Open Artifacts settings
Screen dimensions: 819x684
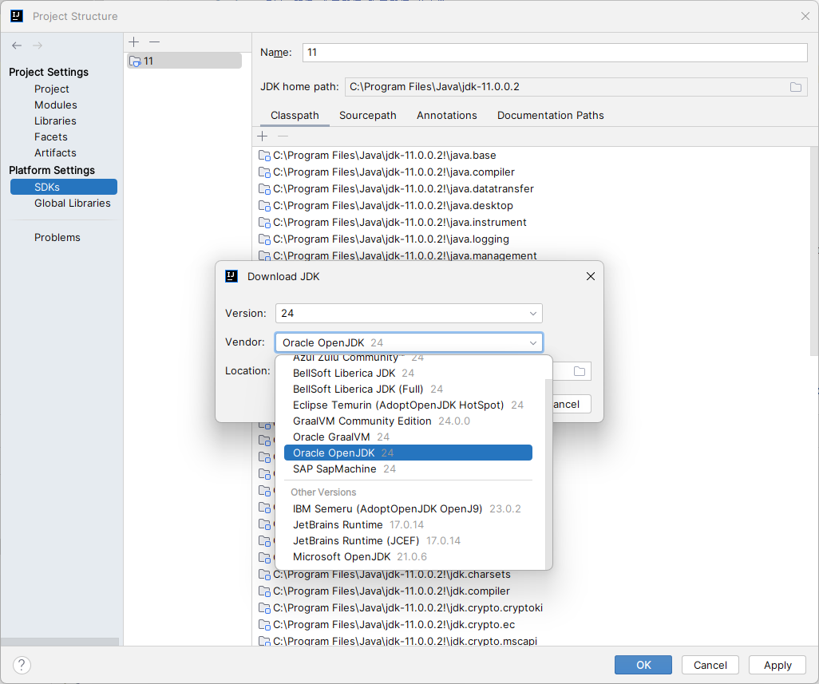[55, 152]
